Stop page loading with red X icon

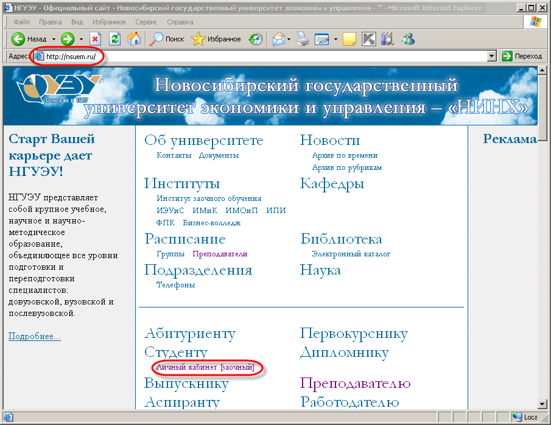[95, 39]
